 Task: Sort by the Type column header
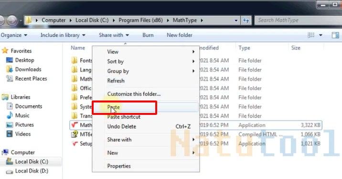click(x=244, y=48)
